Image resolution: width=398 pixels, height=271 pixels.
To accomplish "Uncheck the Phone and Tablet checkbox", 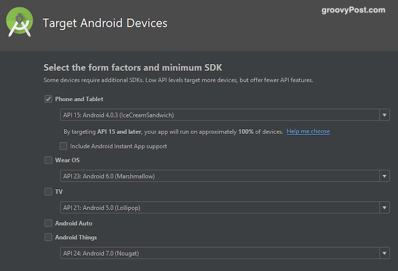I will point(48,99).
